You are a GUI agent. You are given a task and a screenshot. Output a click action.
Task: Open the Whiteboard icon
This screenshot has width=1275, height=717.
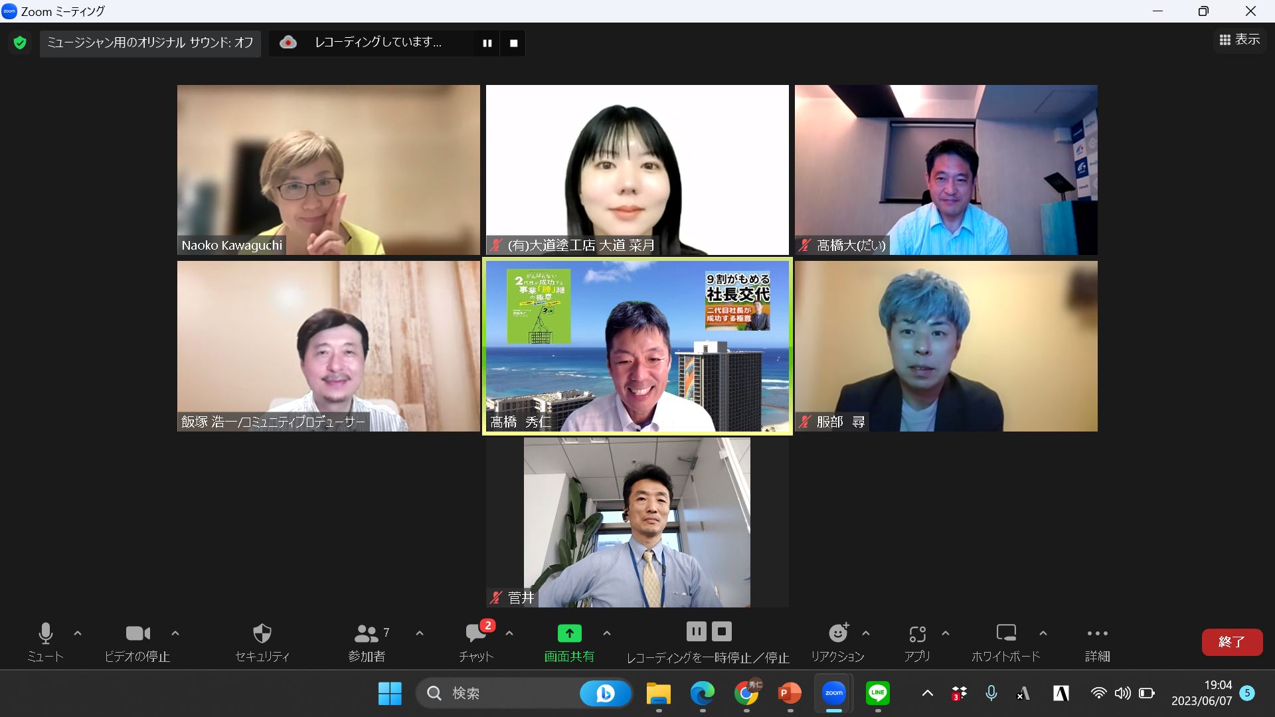tap(1005, 633)
